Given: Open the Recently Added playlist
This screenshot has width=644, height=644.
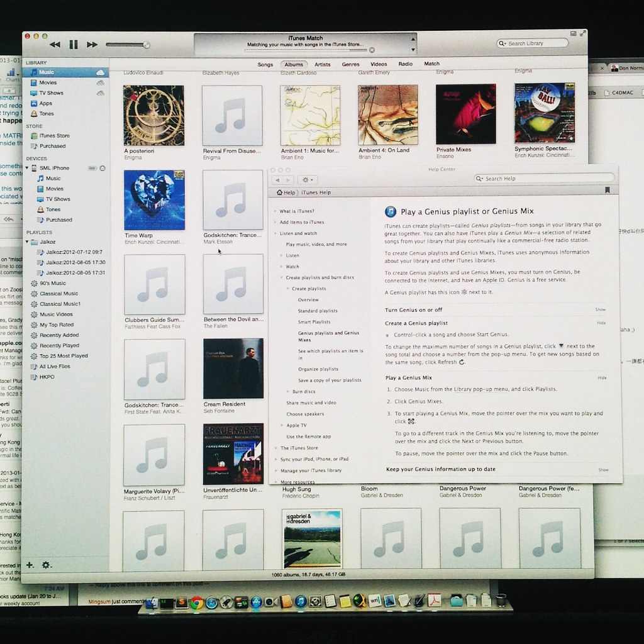Looking at the screenshot, I should [x=59, y=335].
